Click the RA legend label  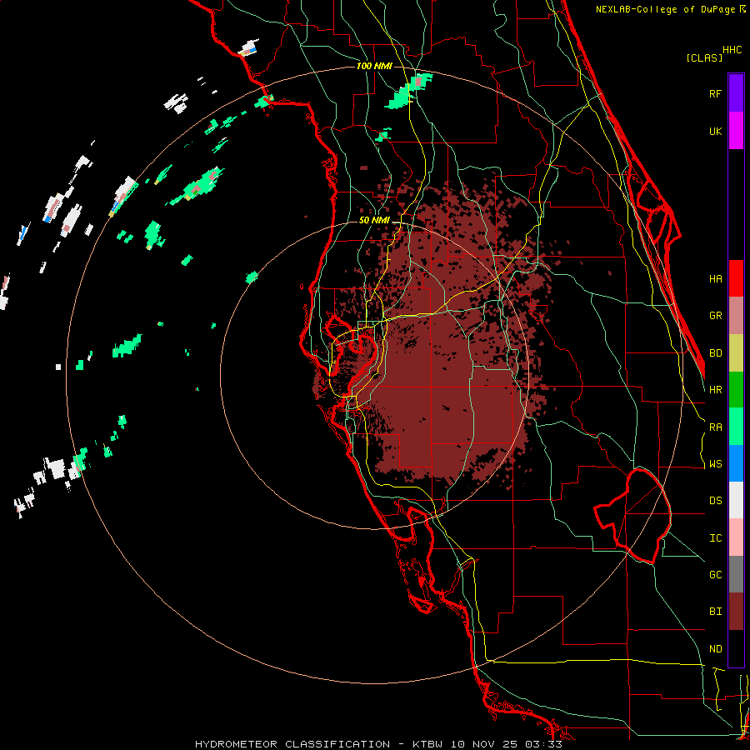click(715, 427)
